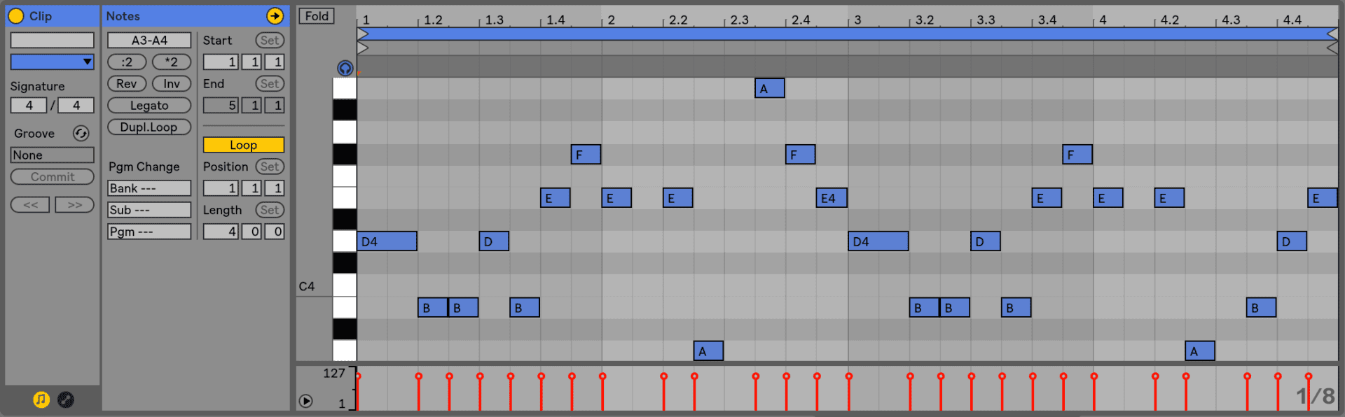1345x417 pixels.
Task: Click the top white A piano key
Action: tap(344, 88)
